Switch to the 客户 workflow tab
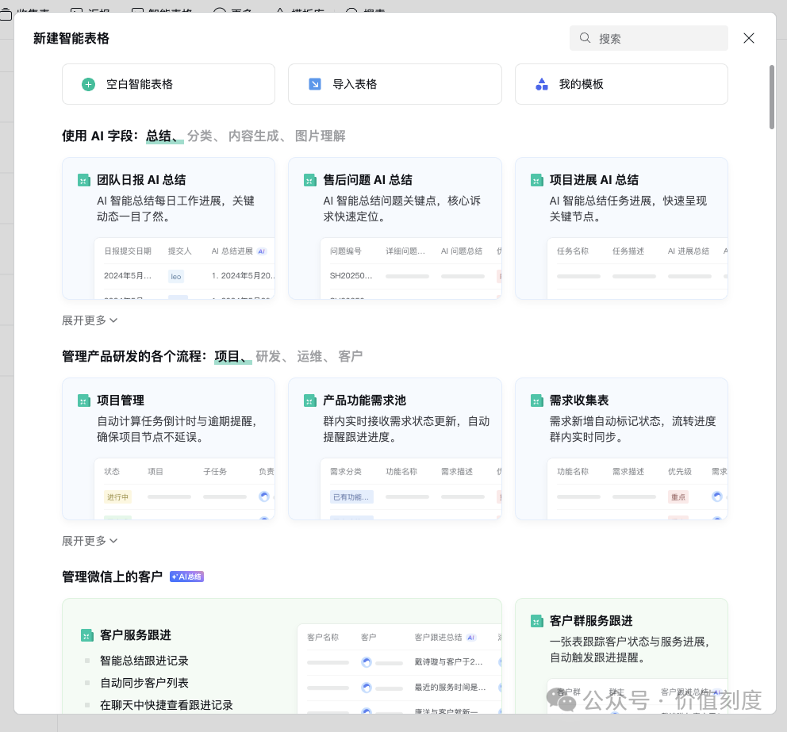787x732 pixels. (x=351, y=357)
